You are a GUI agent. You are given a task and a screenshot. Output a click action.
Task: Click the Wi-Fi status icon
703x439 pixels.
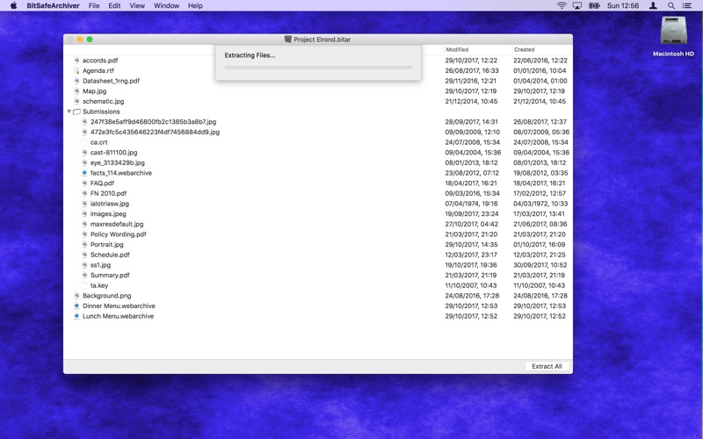tap(562, 5)
